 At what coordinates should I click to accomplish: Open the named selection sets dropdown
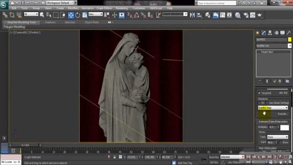coord(175,14)
